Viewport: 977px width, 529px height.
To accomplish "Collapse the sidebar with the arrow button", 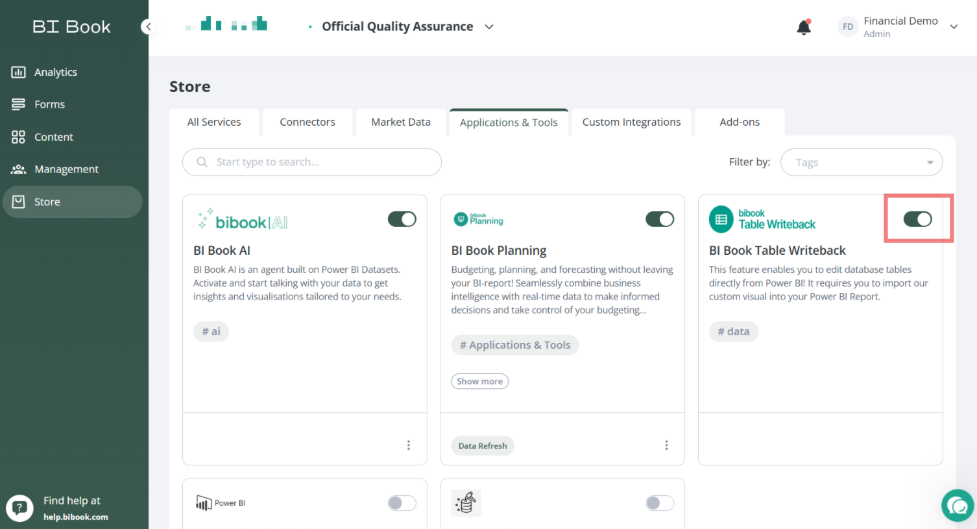I will pos(149,27).
